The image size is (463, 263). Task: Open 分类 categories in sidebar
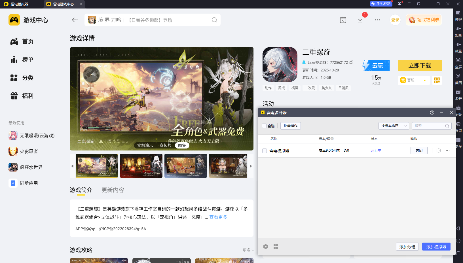pos(22,78)
